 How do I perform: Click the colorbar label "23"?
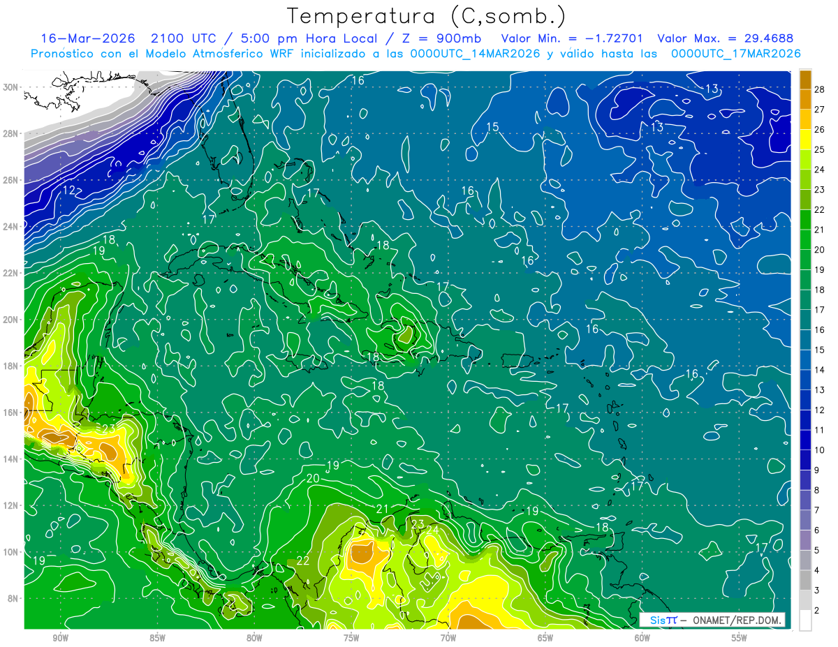point(820,190)
